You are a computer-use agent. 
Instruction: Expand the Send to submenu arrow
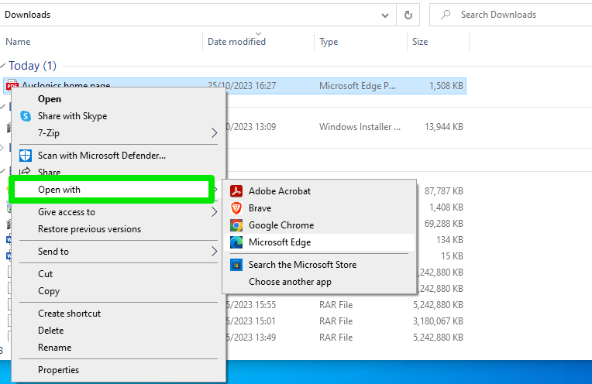tap(215, 252)
